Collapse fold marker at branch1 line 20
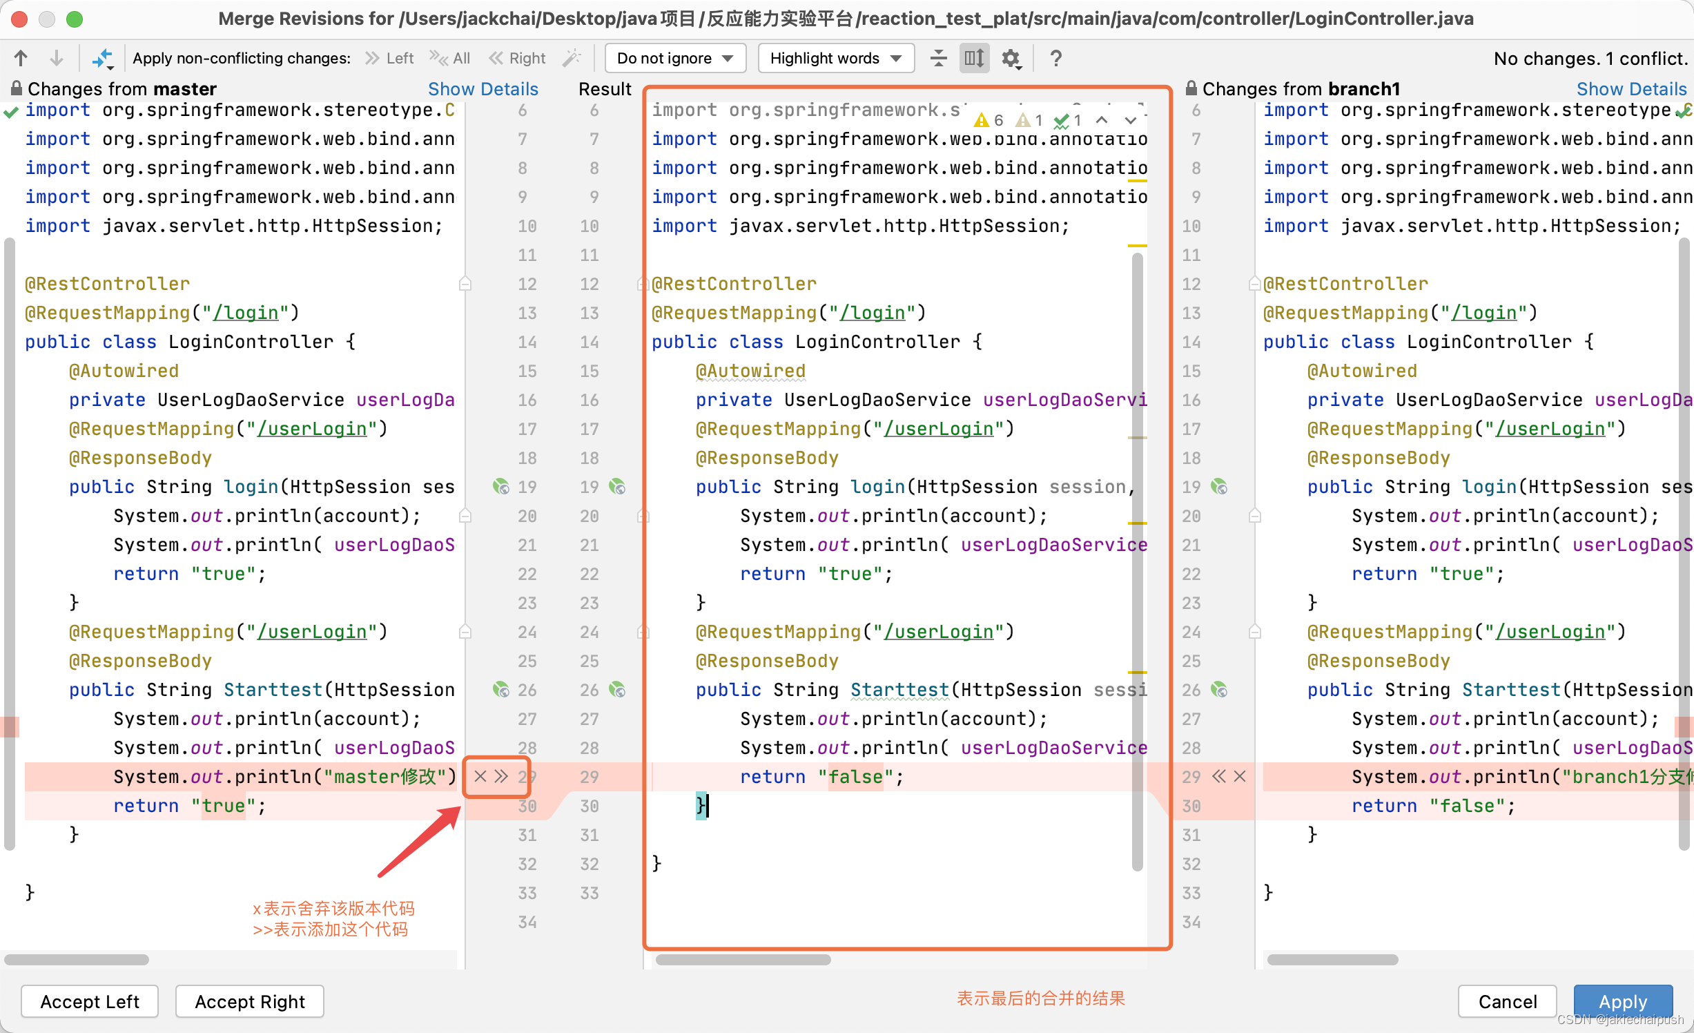This screenshot has width=1694, height=1033. [x=1255, y=516]
